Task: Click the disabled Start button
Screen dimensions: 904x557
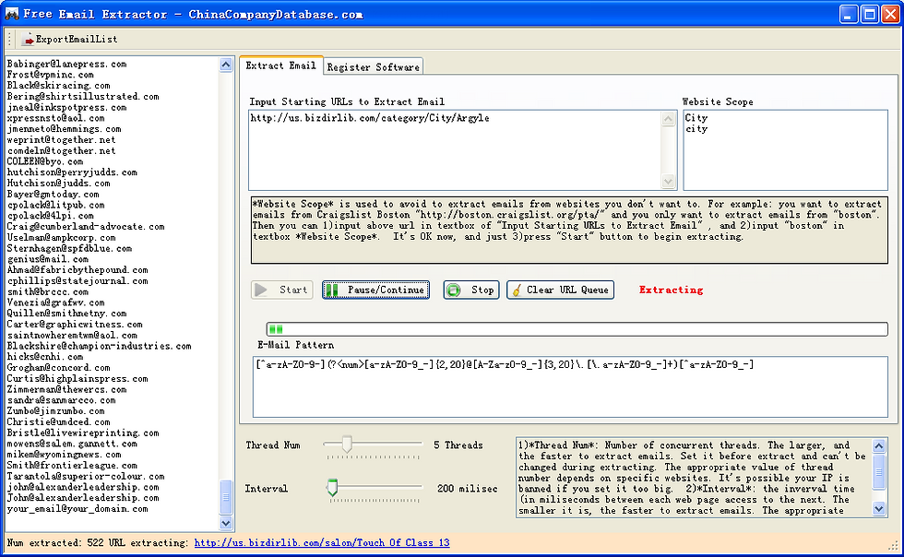Action: pyautogui.click(x=282, y=290)
